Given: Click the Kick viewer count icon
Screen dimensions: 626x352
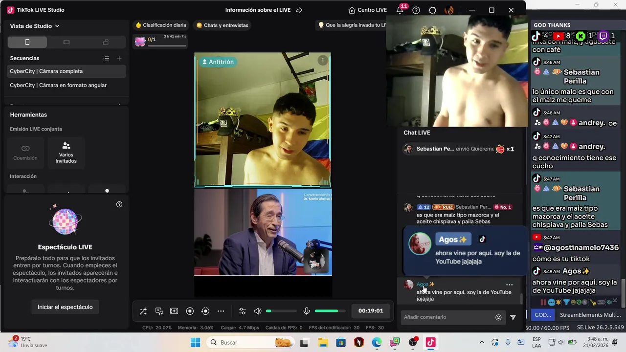Looking at the screenshot, I should (581, 36).
